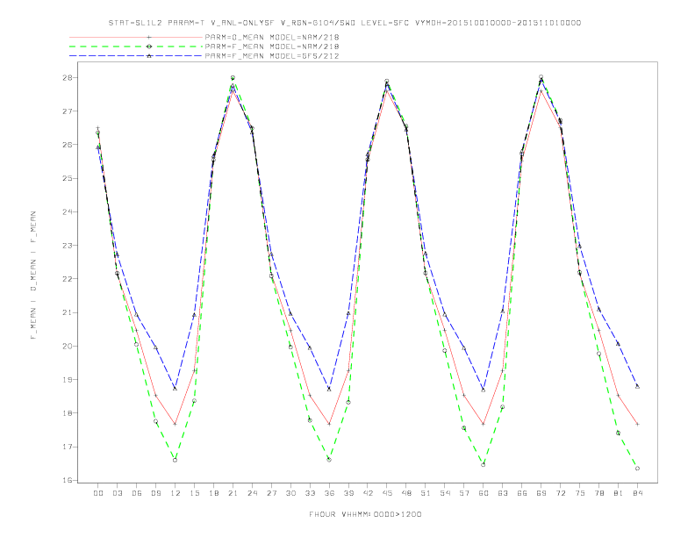Click x-axis tick label 36
The image size is (695, 537).
329,493
